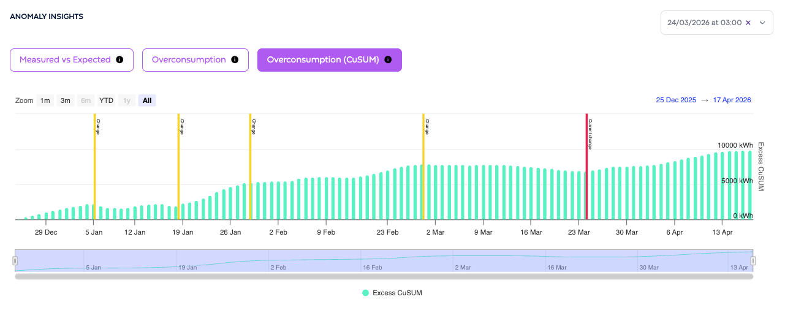Expand the date selector chevron
The image size is (785, 321).
(x=762, y=23)
